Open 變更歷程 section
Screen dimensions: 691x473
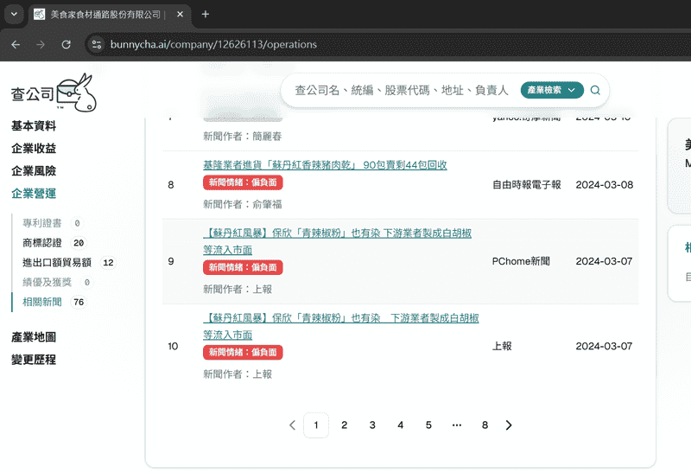[x=34, y=360]
